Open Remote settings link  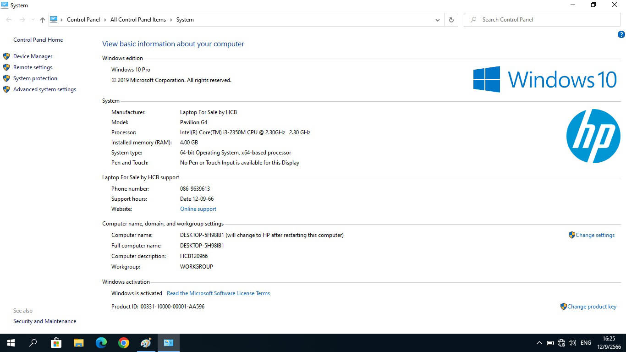[33, 67]
